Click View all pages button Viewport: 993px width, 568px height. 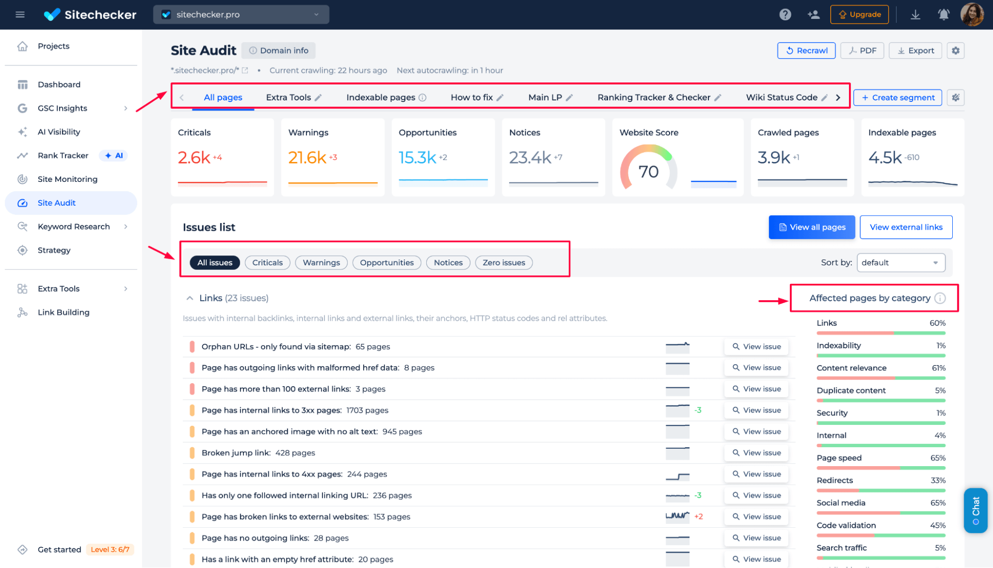pyautogui.click(x=812, y=227)
